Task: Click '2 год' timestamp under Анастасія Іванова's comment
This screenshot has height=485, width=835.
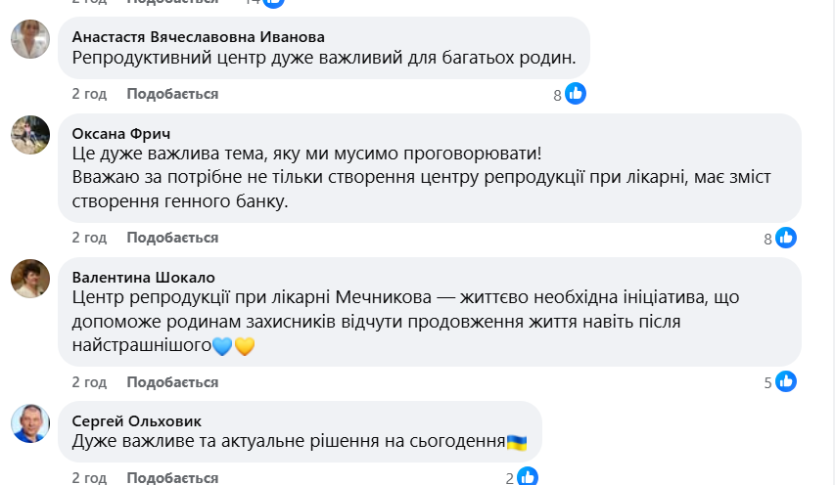Action: point(89,94)
